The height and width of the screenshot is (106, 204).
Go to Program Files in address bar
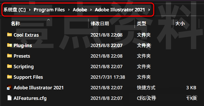pyautogui.click(x=49, y=10)
